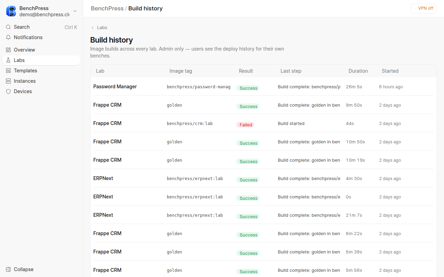The image size is (444, 277).
Task: Click the benchpress/crm:lab image tag
Action: (x=190, y=124)
